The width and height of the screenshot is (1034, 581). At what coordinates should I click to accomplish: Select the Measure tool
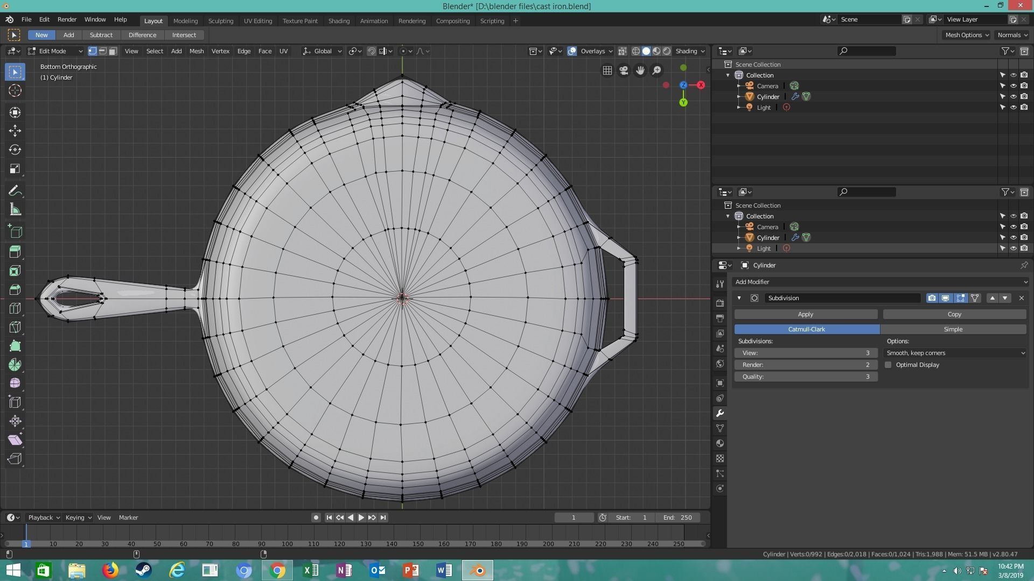click(15, 210)
